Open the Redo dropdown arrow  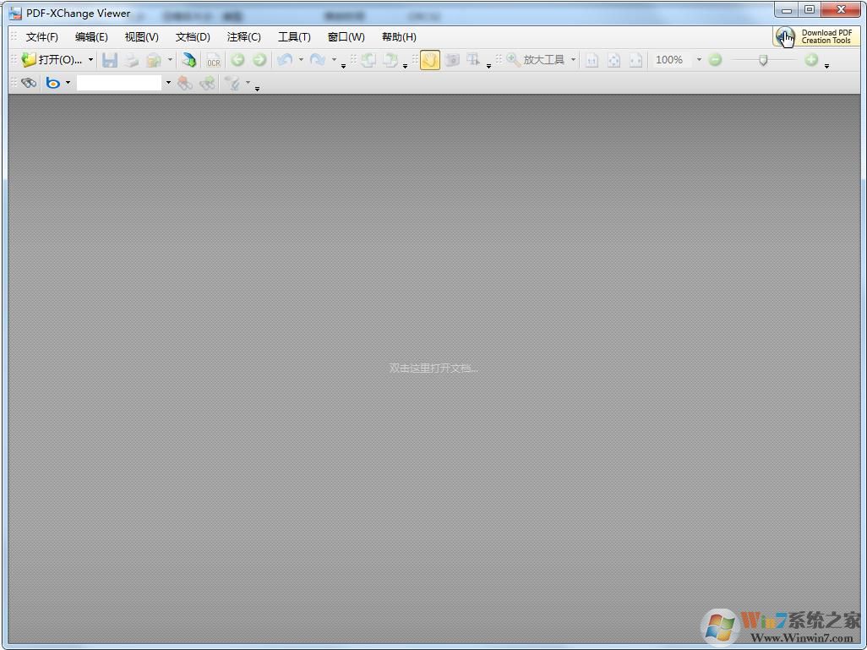333,59
